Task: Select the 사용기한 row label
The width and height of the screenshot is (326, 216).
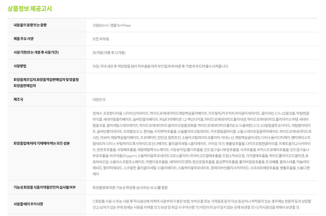Action: pos(36,52)
